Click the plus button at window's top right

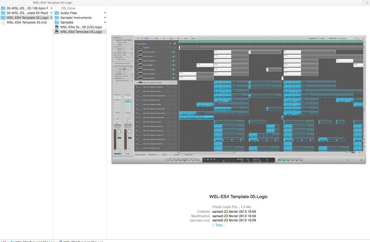click(x=367, y=3)
